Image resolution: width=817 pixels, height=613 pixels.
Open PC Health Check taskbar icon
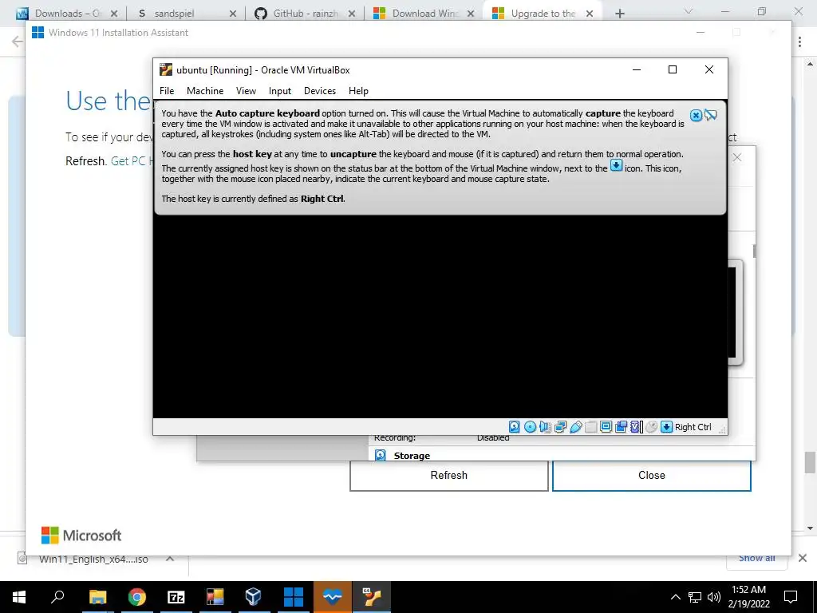click(x=333, y=597)
